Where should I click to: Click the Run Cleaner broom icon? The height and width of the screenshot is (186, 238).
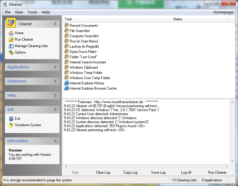[11, 39]
